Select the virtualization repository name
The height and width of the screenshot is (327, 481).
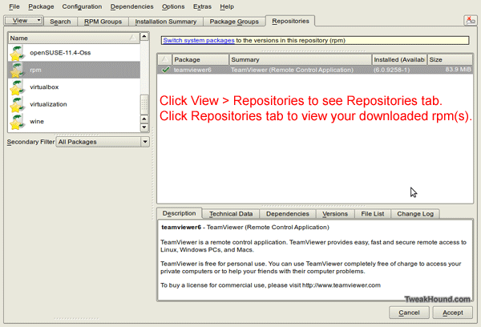click(48, 104)
